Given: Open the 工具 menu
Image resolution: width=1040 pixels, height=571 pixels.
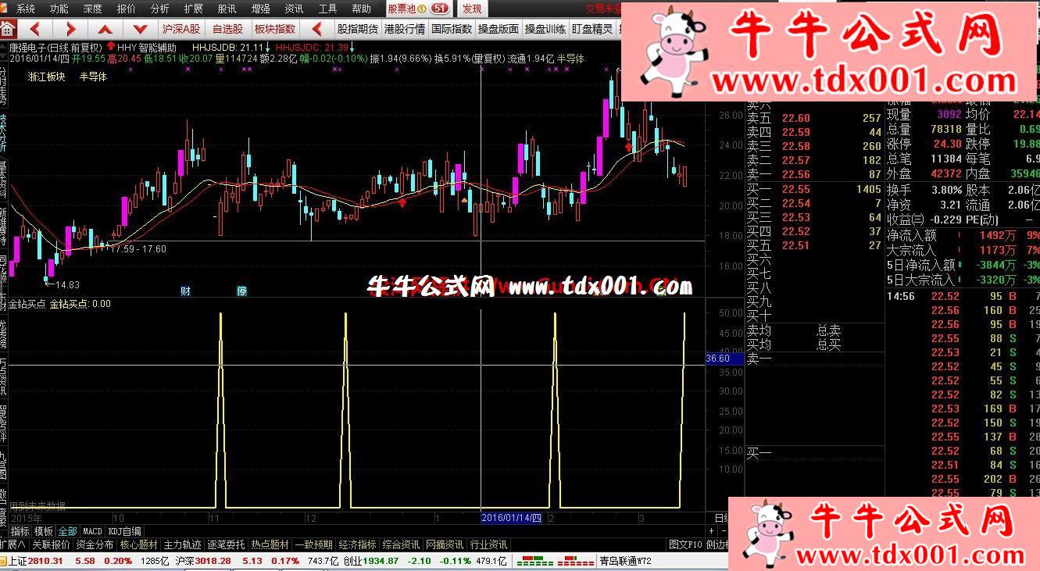Looking at the screenshot, I should point(327,9).
